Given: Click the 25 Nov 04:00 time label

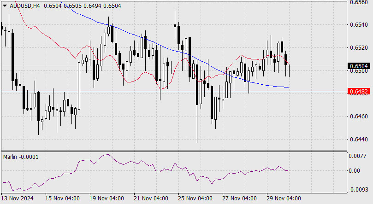Looking at the screenshot, I should click(x=195, y=198).
